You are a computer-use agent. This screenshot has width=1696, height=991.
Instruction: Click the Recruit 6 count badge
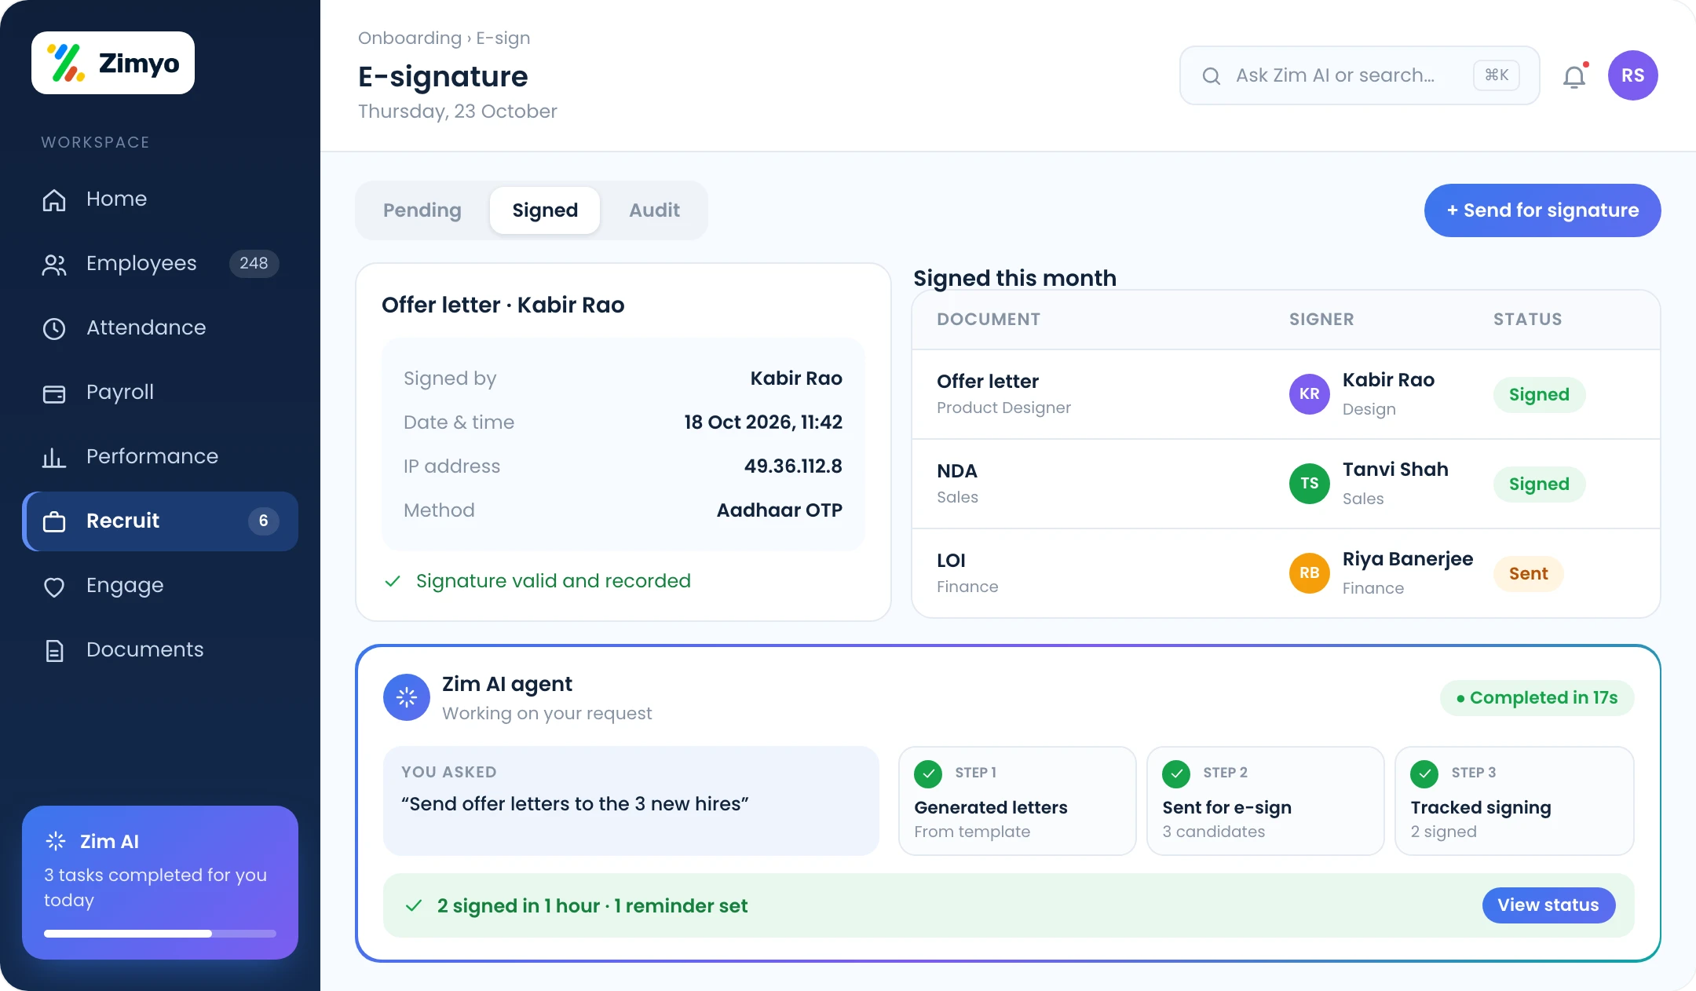[263, 521]
